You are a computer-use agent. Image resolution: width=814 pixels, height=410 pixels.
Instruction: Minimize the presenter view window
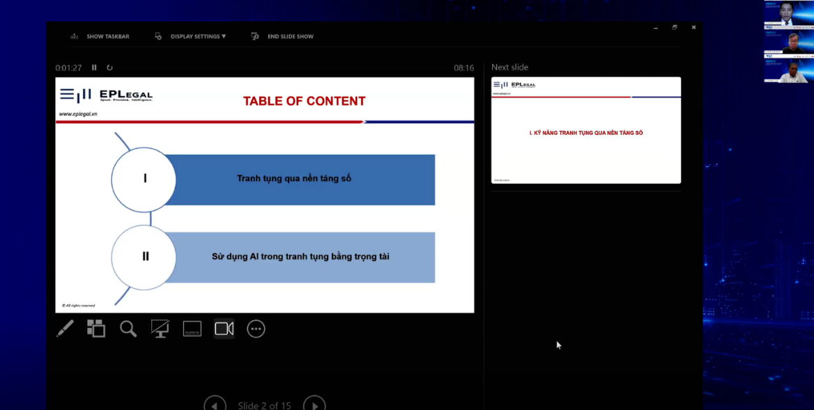(656, 28)
